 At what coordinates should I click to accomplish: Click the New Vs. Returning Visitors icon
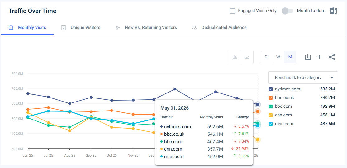click(x=118, y=28)
